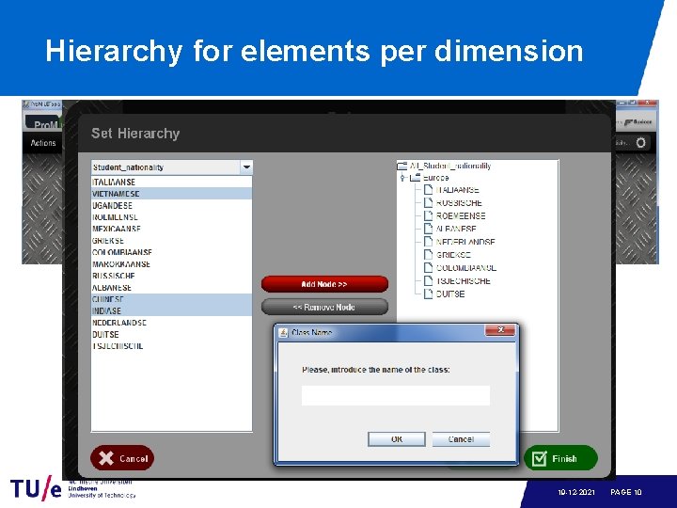
Task: Click the file icon beside ROEMEENSE in tree
Action: pyautogui.click(x=428, y=215)
